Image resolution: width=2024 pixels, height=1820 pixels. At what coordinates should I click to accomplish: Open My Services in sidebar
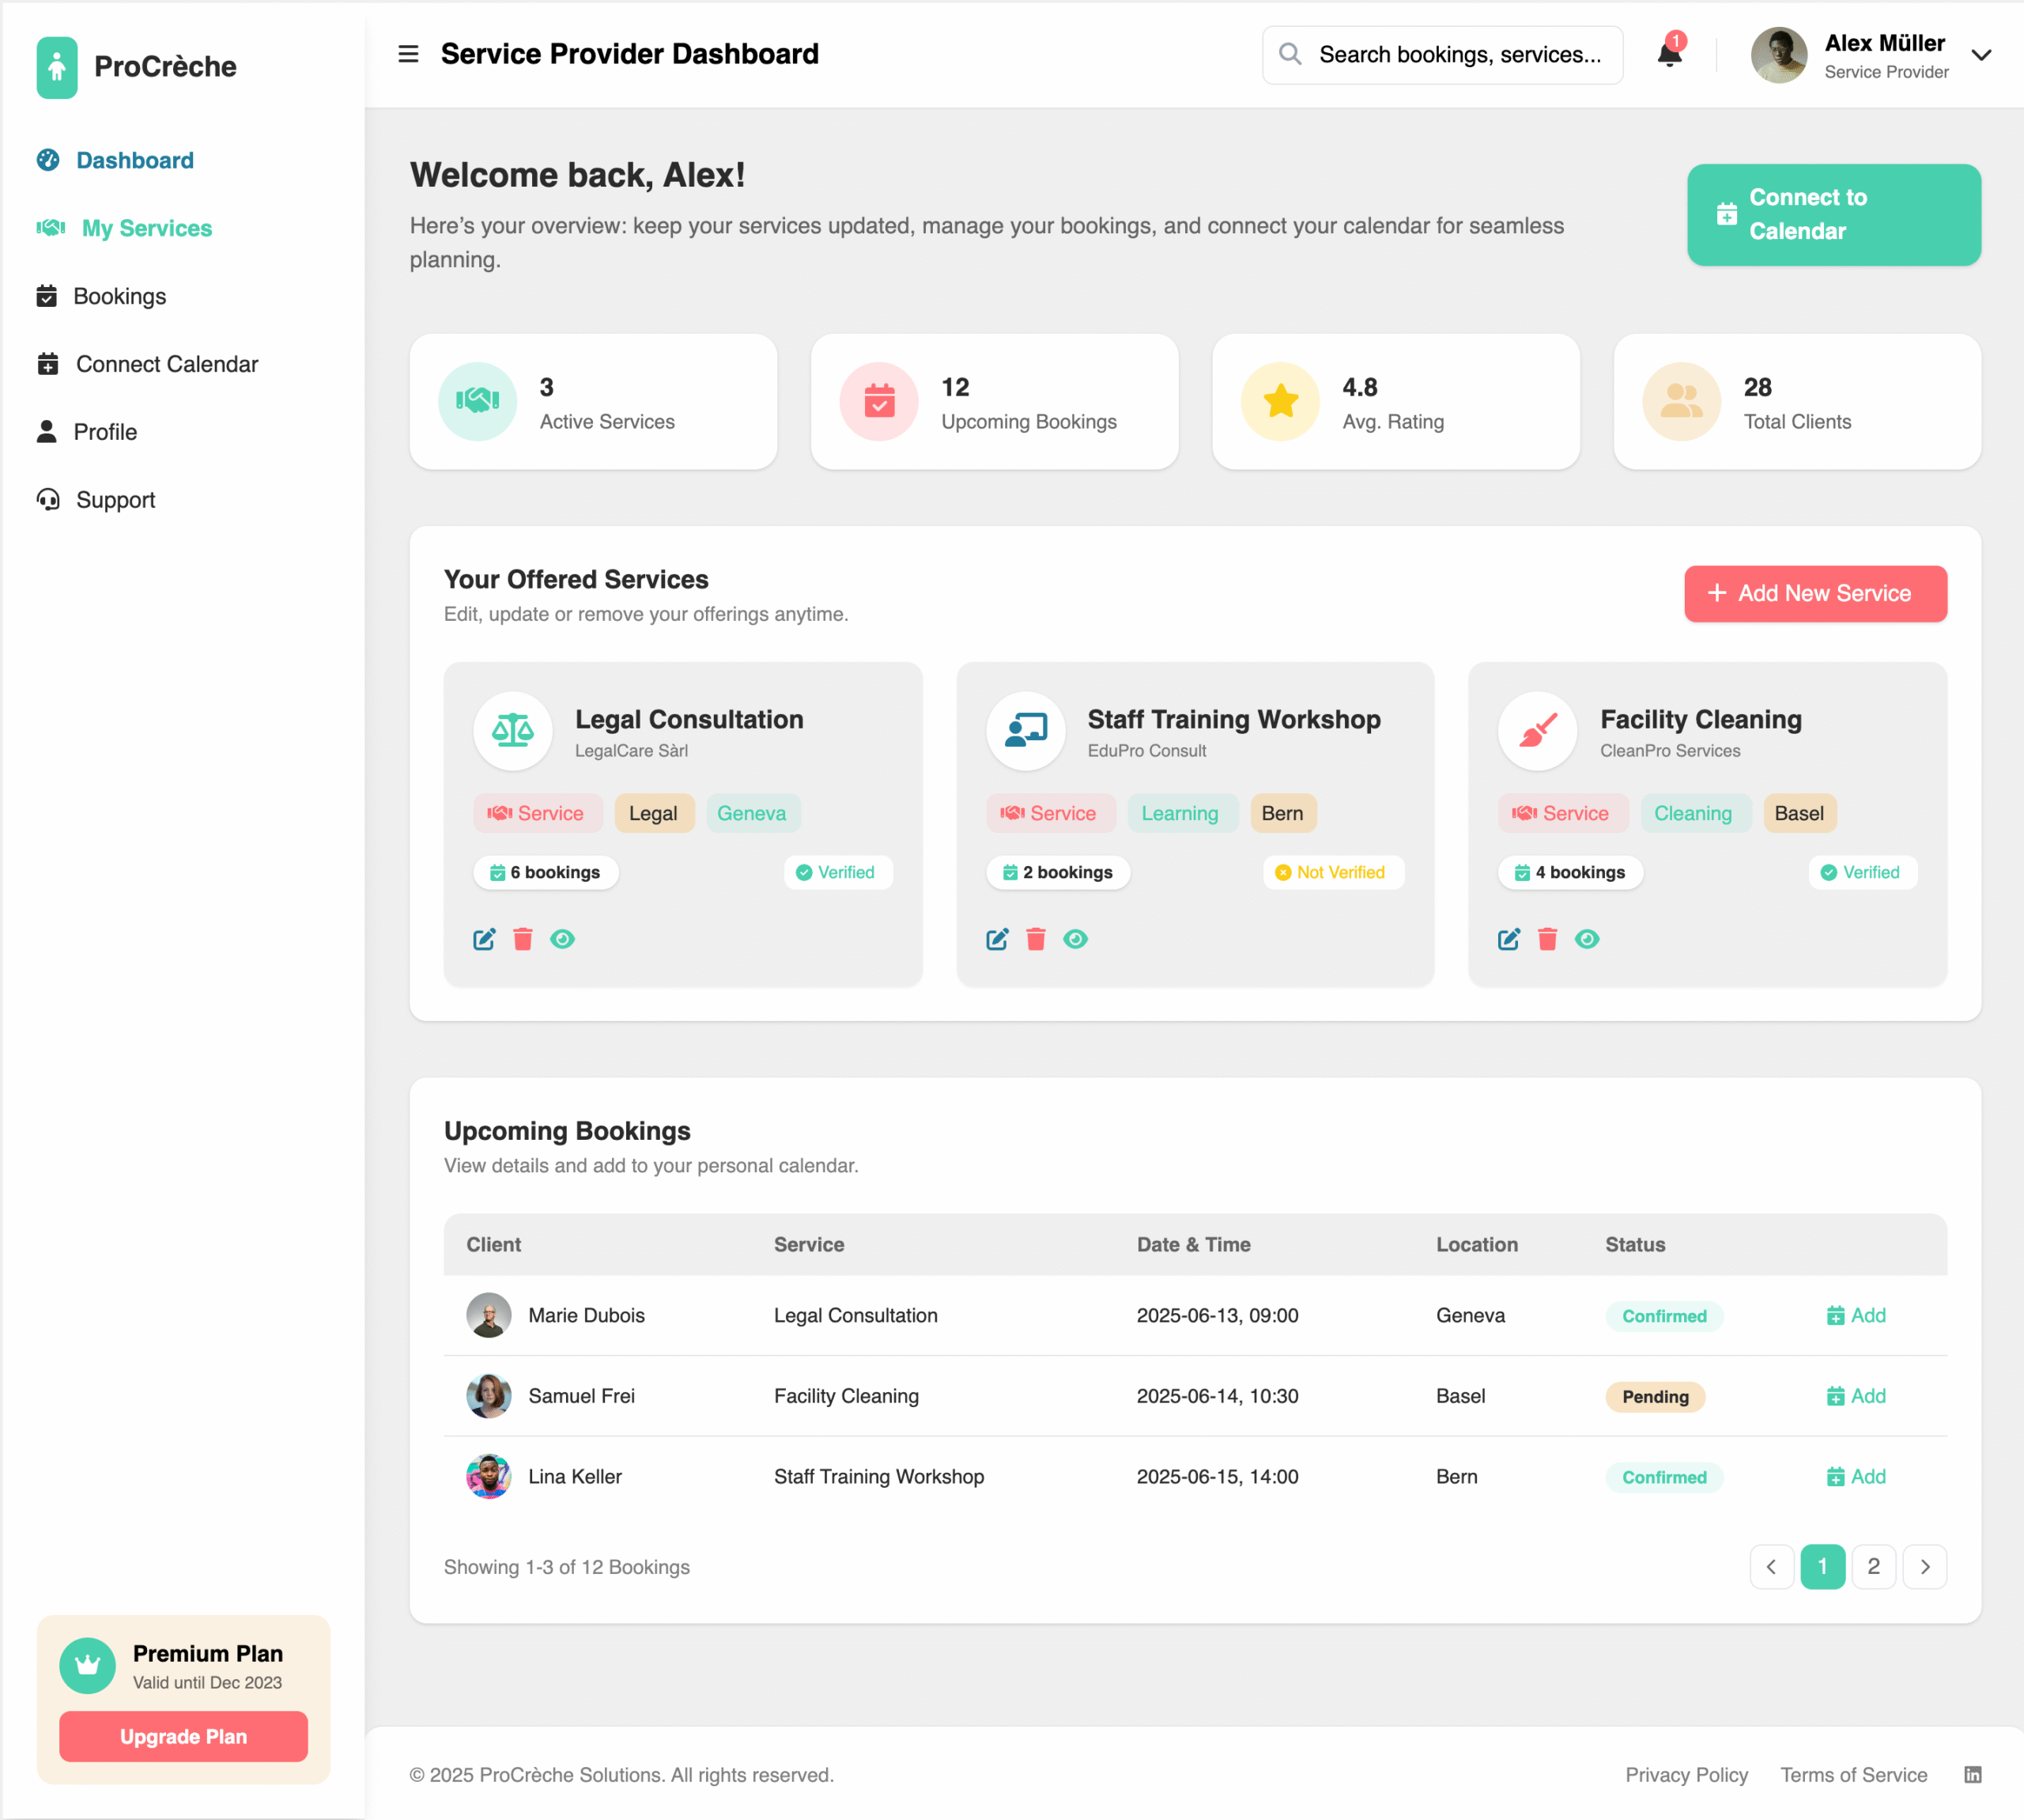point(146,228)
